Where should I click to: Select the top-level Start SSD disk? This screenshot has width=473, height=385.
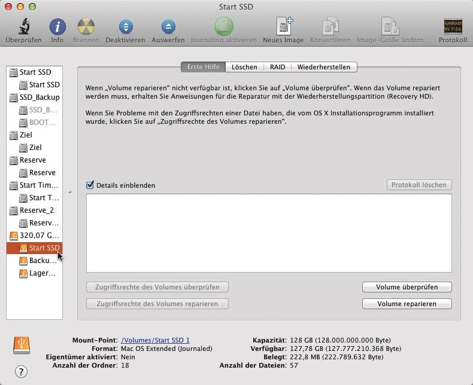point(34,72)
